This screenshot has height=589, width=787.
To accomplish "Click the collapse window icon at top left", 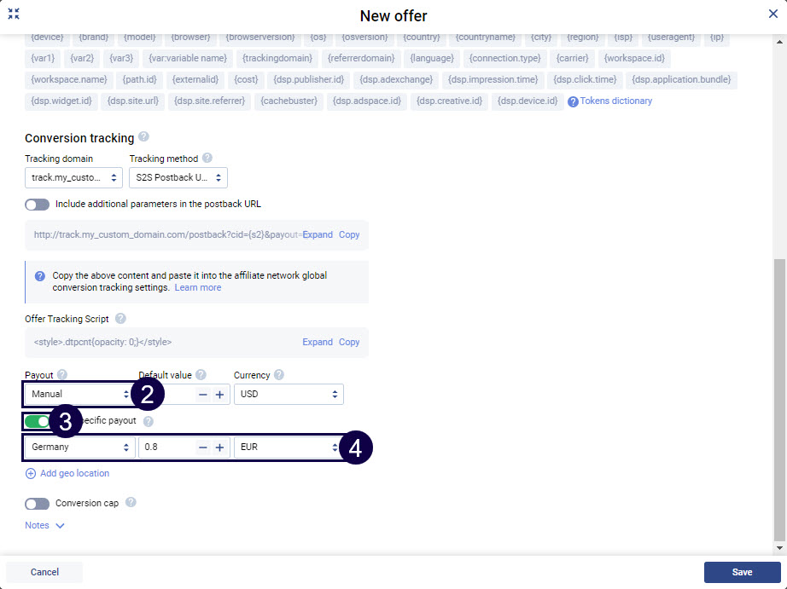I will click(x=14, y=14).
